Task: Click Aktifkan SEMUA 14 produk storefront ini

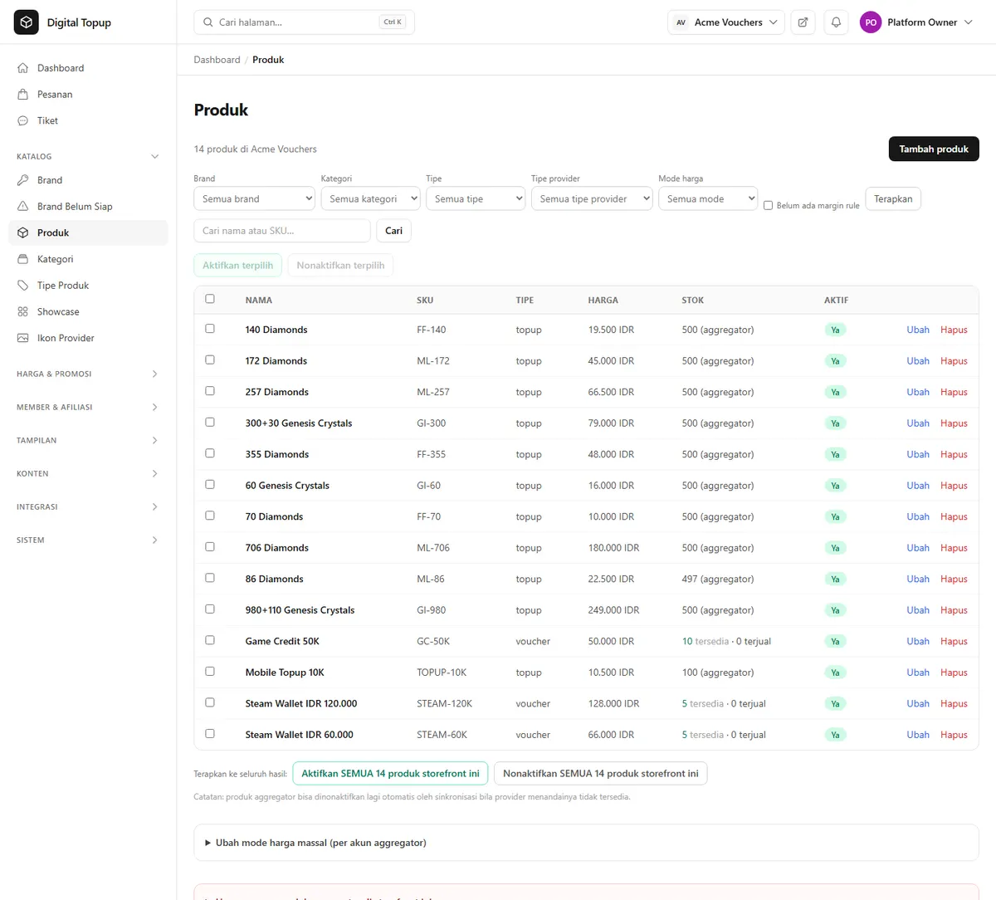Action: 390,773
